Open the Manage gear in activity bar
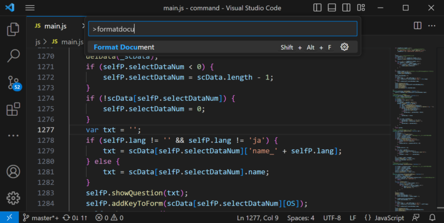This screenshot has height=223, width=444. point(13,198)
